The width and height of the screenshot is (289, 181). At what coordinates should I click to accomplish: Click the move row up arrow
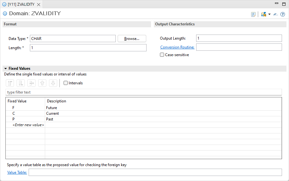pyautogui.click(x=42, y=83)
